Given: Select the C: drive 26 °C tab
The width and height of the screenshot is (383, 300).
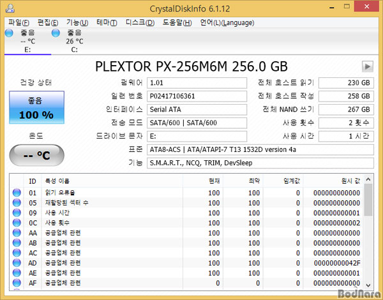Looking at the screenshot, I should pyautogui.click(x=74, y=41).
